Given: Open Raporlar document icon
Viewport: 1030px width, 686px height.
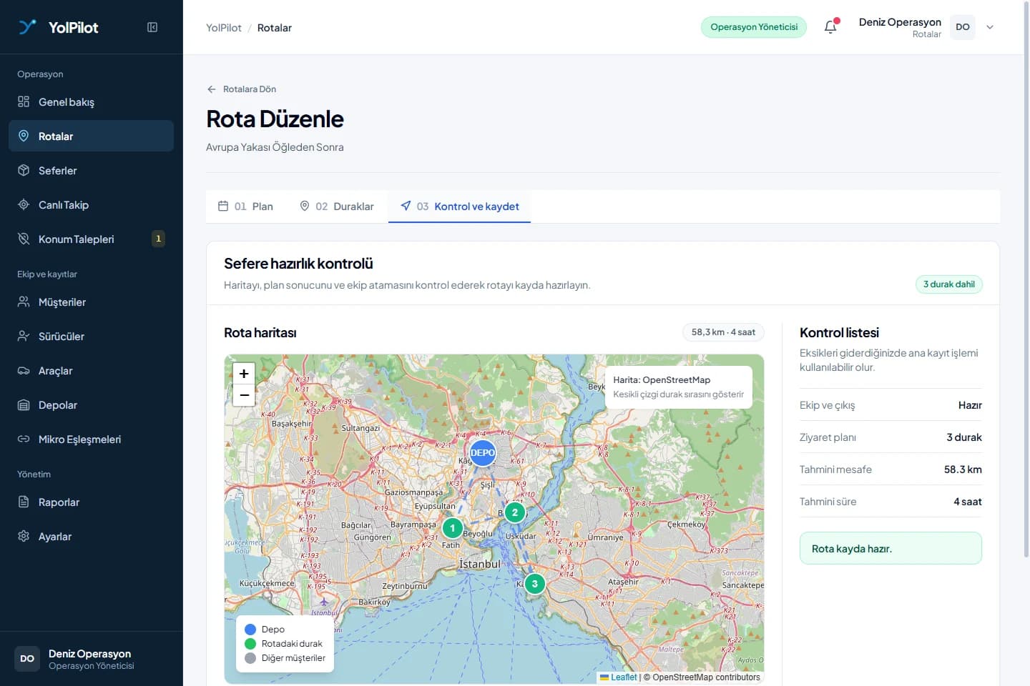Looking at the screenshot, I should (24, 502).
